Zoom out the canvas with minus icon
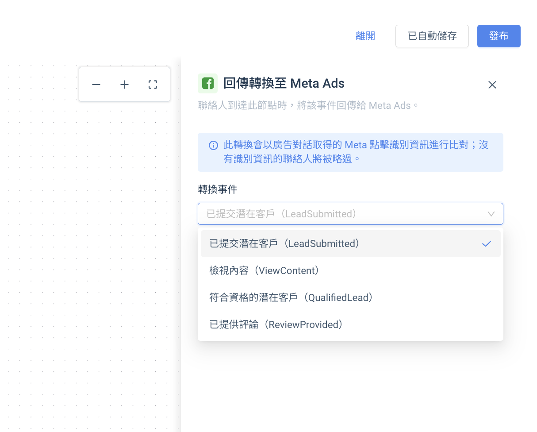This screenshot has width=537, height=432. (x=96, y=85)
